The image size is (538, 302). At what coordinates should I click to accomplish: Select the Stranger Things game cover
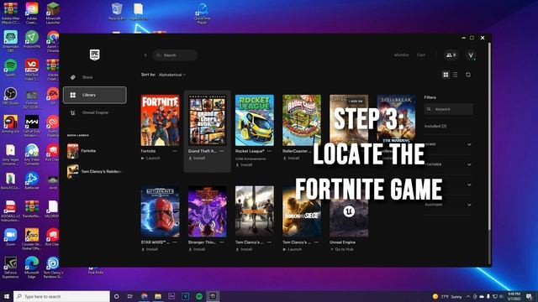click(208, 211)
